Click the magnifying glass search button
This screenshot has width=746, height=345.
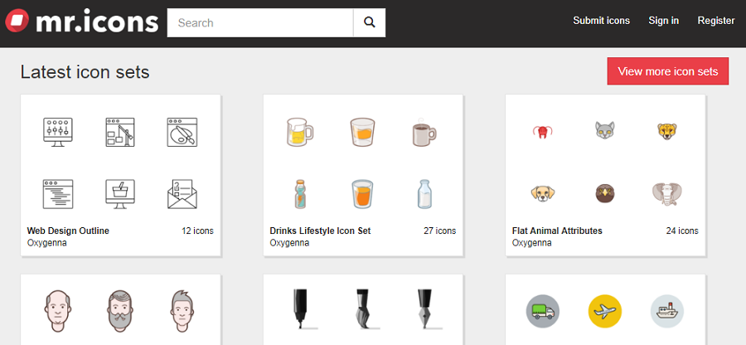tap(369, 22)
